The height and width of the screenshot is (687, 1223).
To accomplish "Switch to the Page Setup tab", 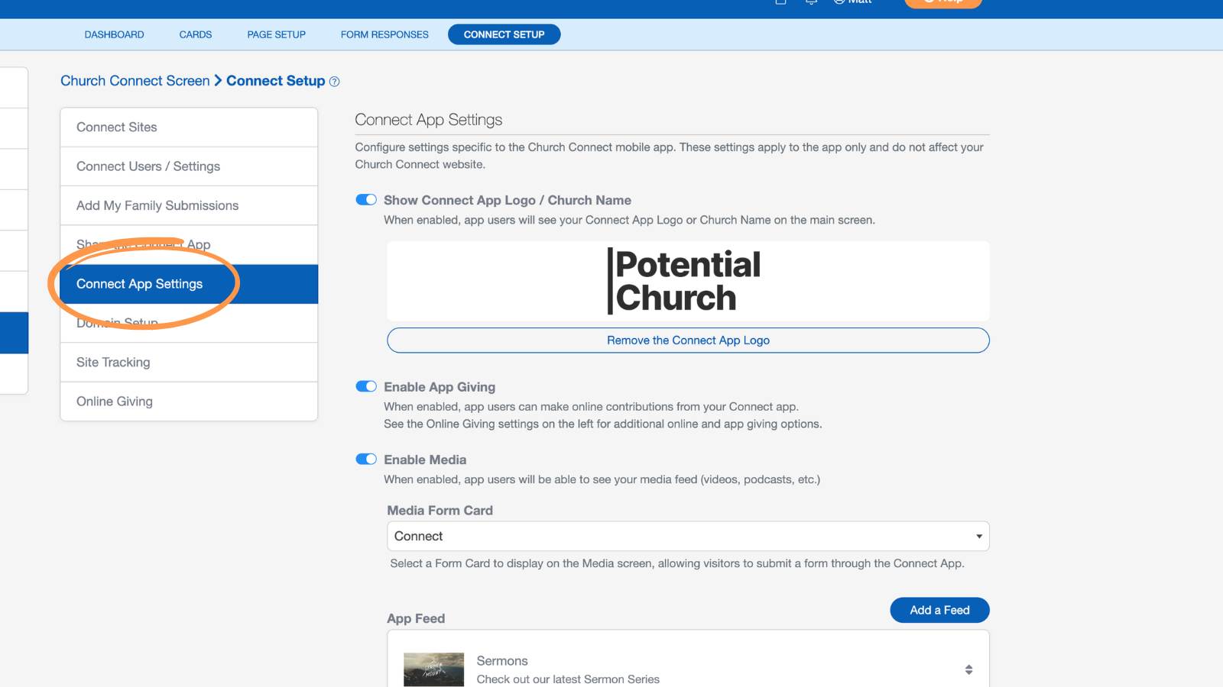I will point(277,34).
